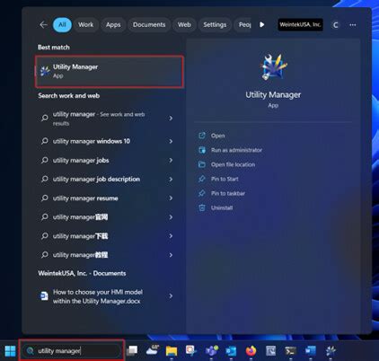Open Outlook from taskbar

pyautogui.click(x=231, y=351)
